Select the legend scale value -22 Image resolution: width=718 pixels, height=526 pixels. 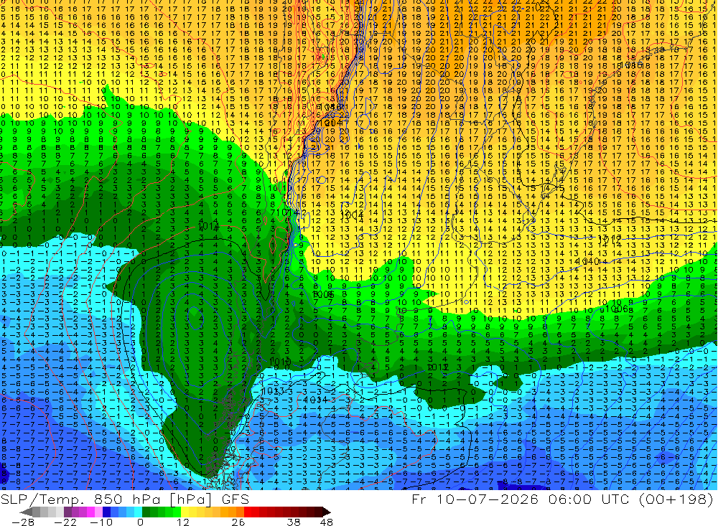pyautogui.click(x=65, y=522)
